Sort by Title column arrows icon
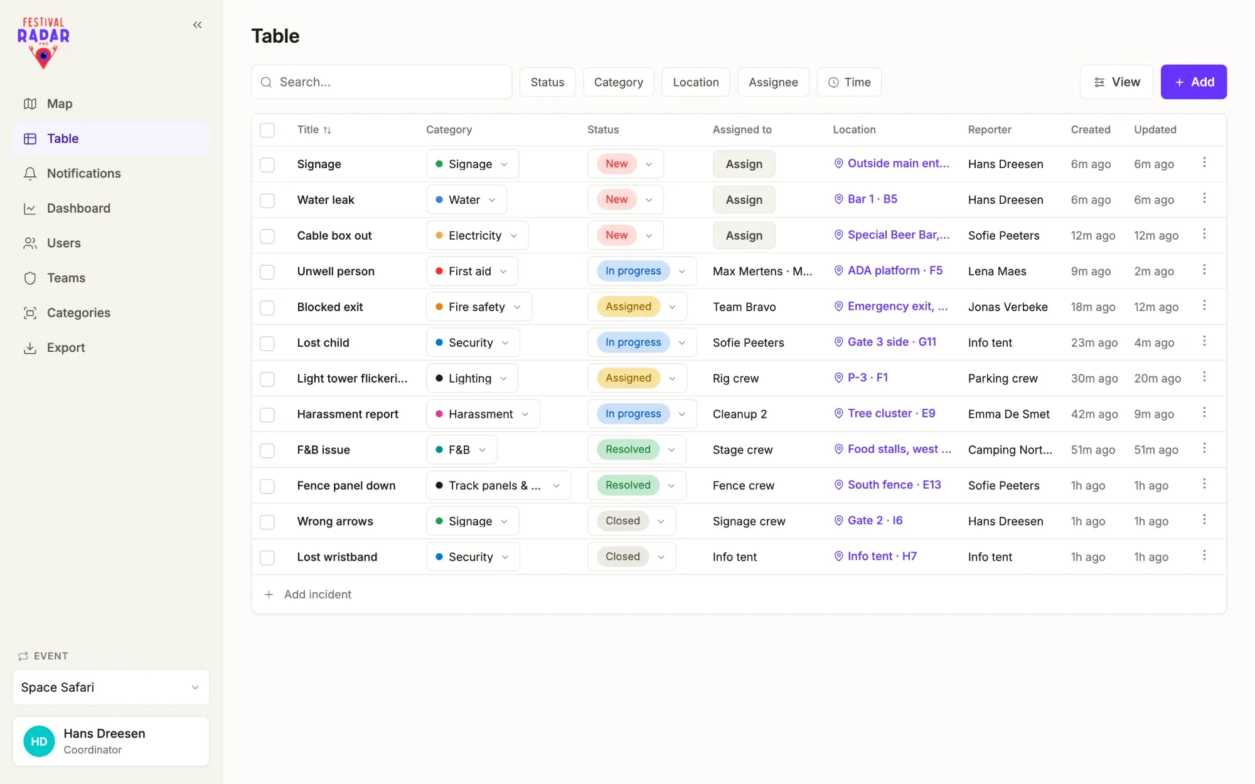The height and width of the screenshot is (784, 1255). click(327, 130)
